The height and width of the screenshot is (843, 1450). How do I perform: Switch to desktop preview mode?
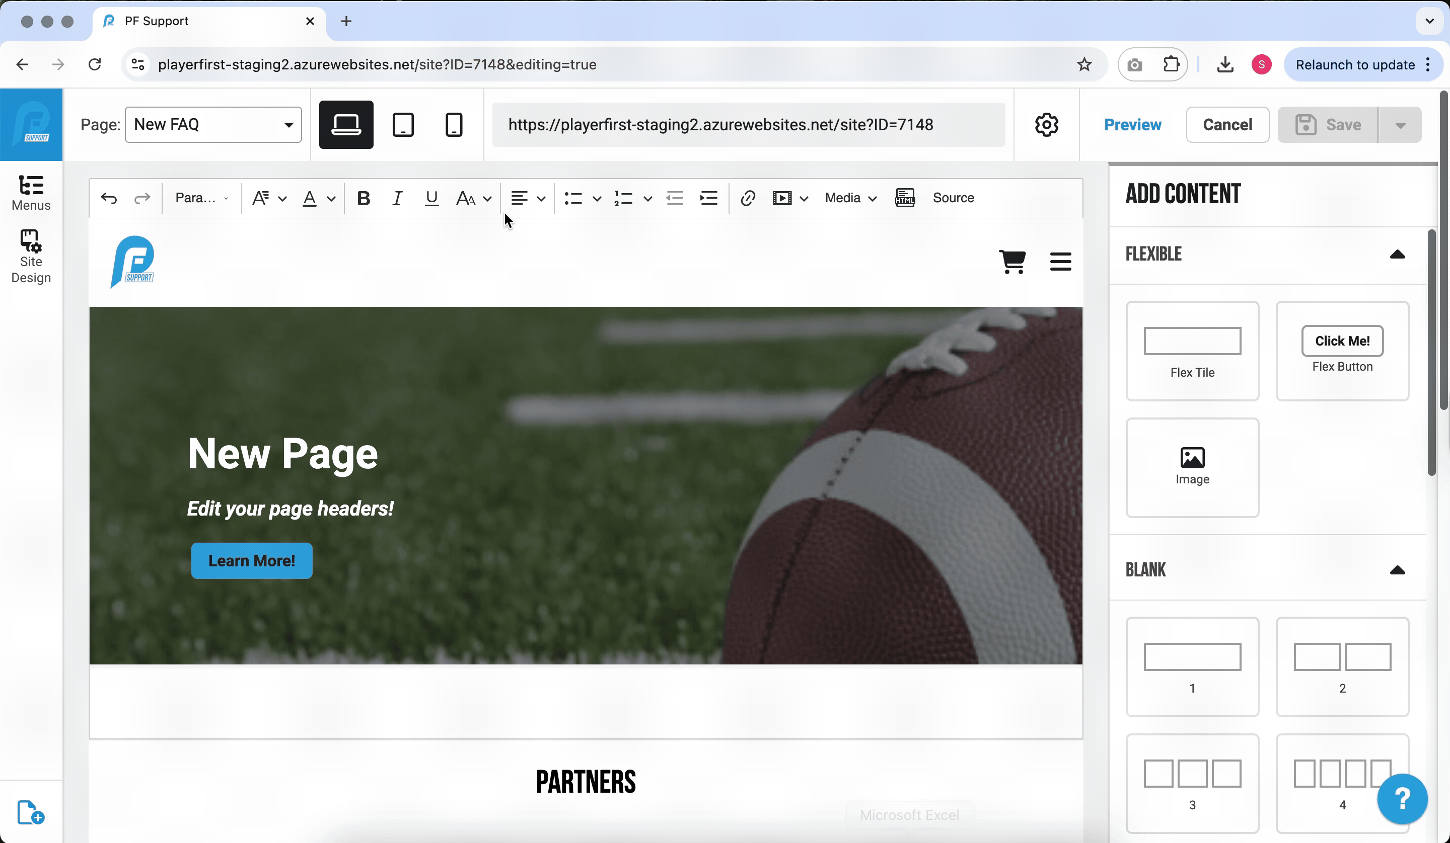pos(346,125)
